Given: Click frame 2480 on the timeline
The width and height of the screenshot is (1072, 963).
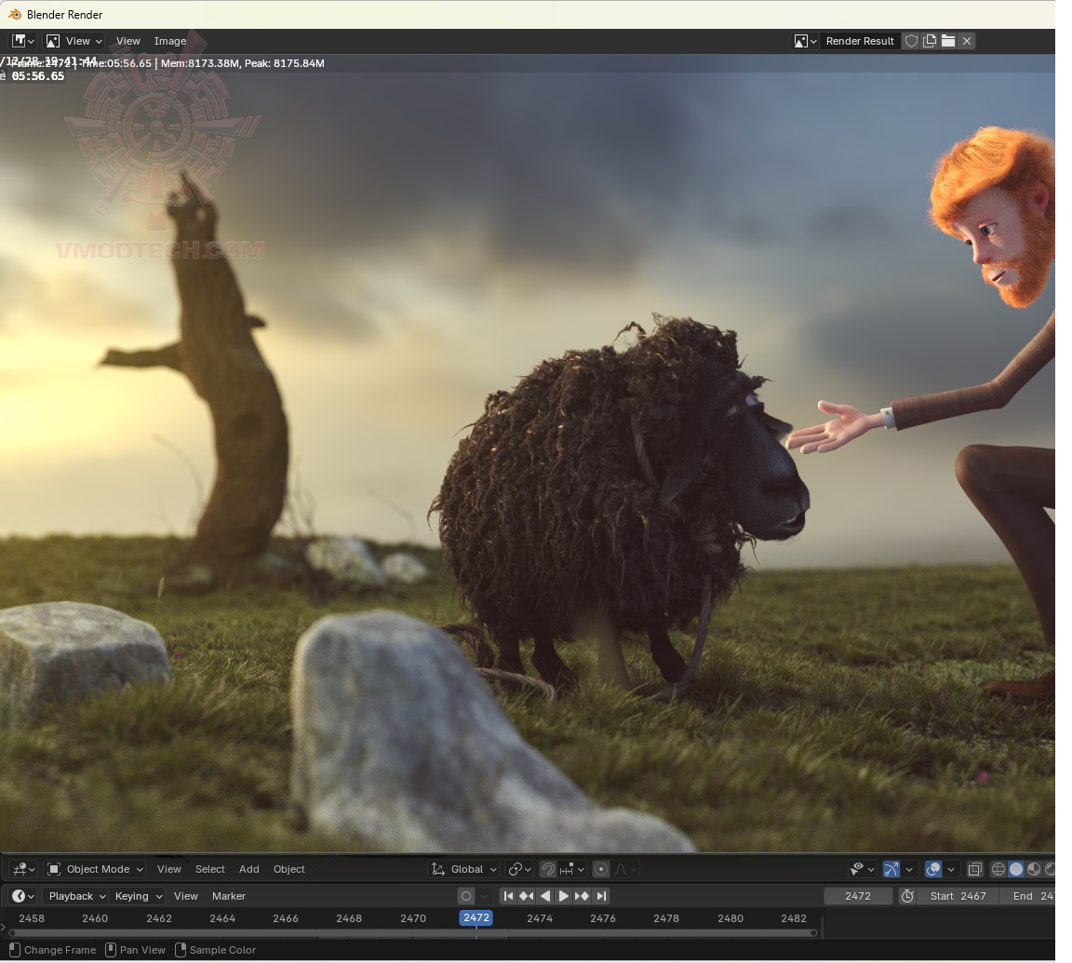Looking at the screenshot, I should coord(730,918).
